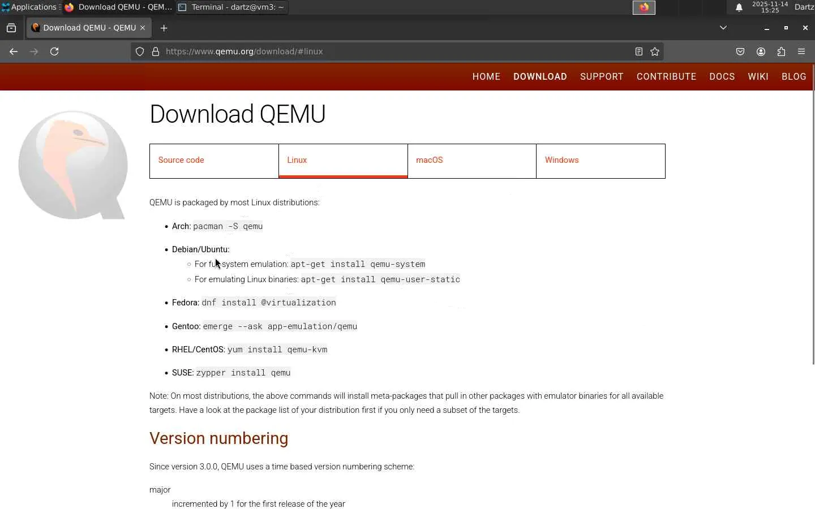Viewport: 815px width, 509px height.
Task: Reload the QEMU download page
Action: click(x=54, y=51)
